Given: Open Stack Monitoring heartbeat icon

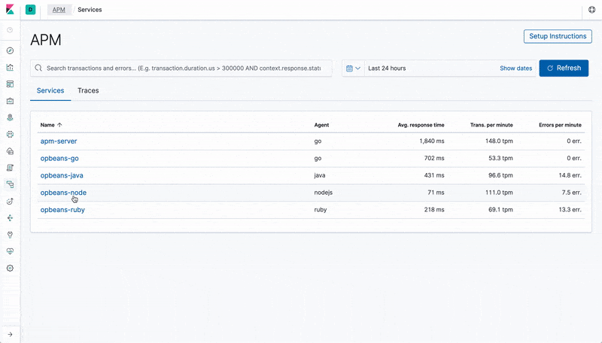Looking at the screenshot, I should click(x=10, y=251).
